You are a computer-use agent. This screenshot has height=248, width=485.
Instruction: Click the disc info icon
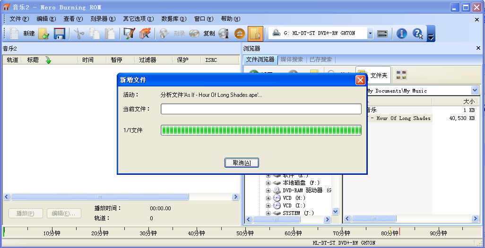[224, 34]
